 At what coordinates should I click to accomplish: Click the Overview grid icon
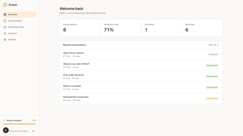coord(5,15)
